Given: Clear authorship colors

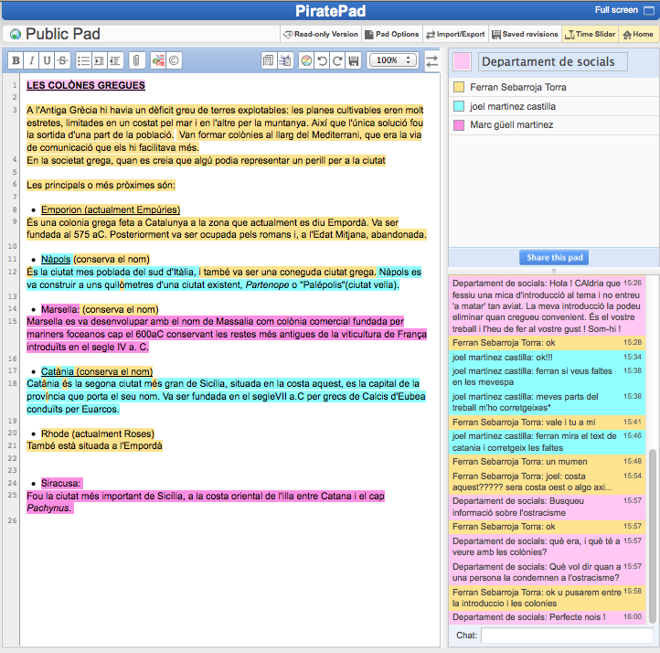Looking at the screenshot, I should [x=306, y=61].
